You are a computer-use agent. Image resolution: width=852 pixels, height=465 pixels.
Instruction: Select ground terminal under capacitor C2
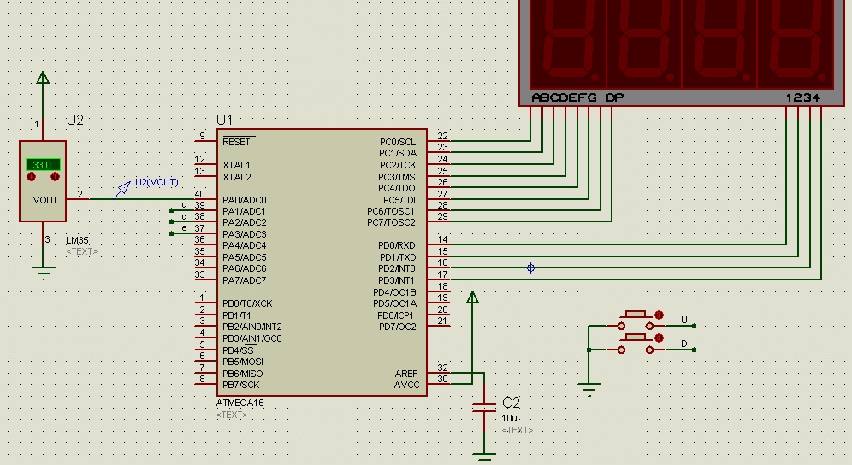[x=483, y=456]
